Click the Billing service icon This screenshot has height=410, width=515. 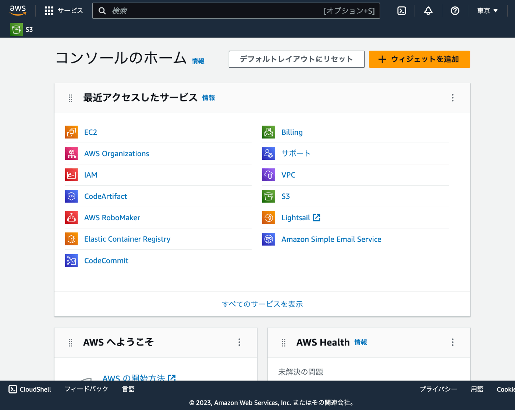269,132
